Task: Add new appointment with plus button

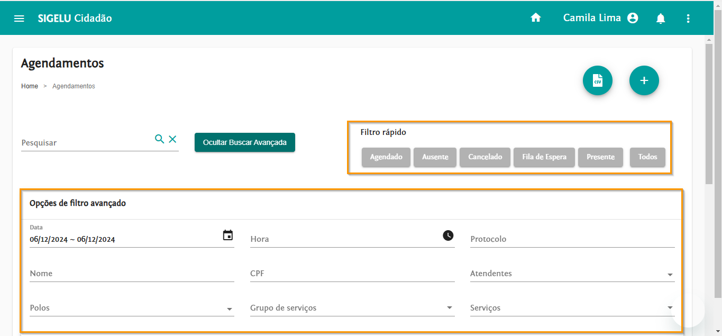Action: pos(644,80)
